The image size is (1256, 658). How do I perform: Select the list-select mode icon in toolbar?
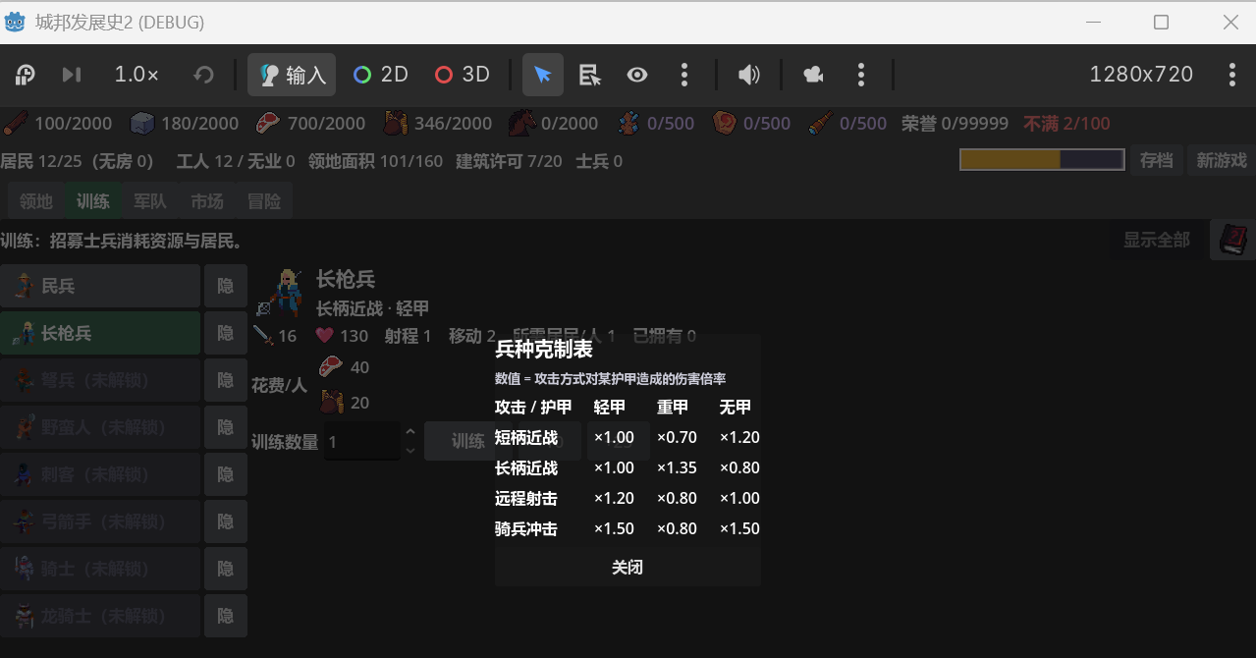[x=589, y=75]
